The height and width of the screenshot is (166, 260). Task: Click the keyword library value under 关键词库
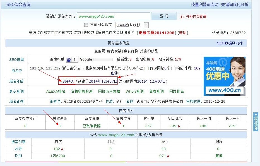pyautogui.click(x=60, y=126)
